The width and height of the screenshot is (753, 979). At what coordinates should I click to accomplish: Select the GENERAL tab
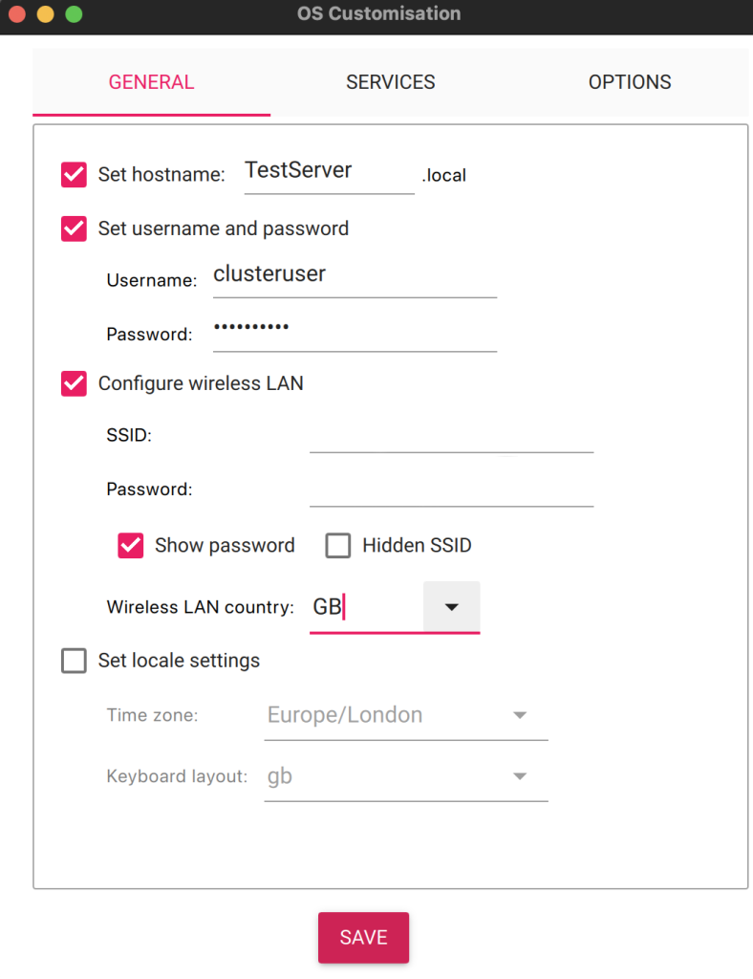(x=150, y=82)
